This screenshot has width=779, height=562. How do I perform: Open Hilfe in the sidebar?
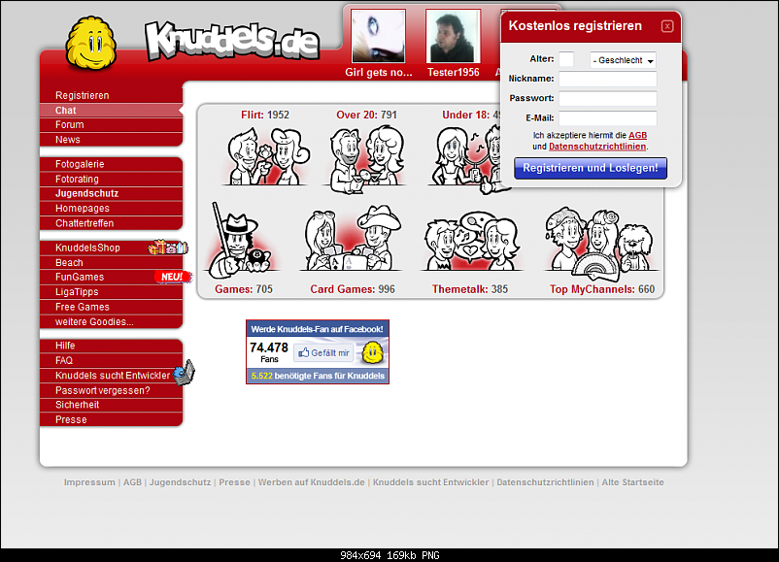point(112,345)
